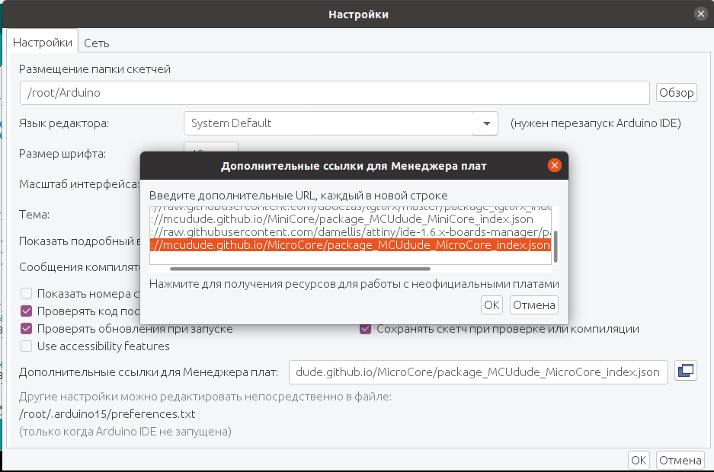Viewport: 714px width, 472px height.
Task: Click the /root/.arduino15/preferences.txt file path
Action: click(x=107, y=414)
